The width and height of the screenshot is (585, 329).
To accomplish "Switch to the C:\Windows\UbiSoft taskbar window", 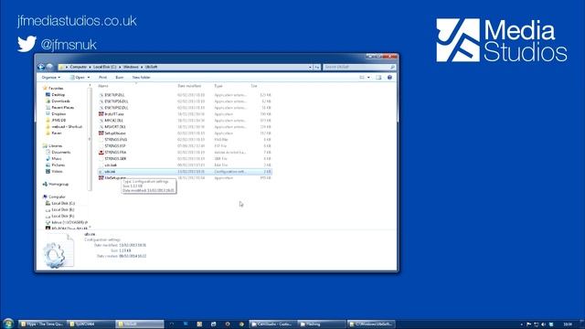I will coord(371,324).
